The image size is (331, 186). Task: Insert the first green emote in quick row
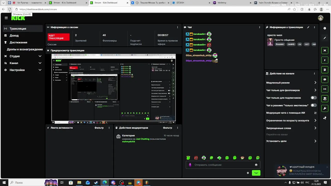(x=188, y=158)
